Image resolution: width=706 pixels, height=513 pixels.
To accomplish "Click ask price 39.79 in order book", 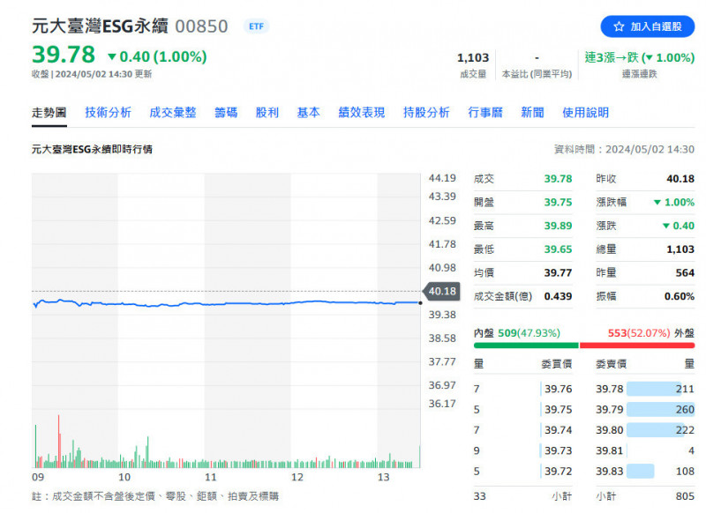I will coord(610,410).
